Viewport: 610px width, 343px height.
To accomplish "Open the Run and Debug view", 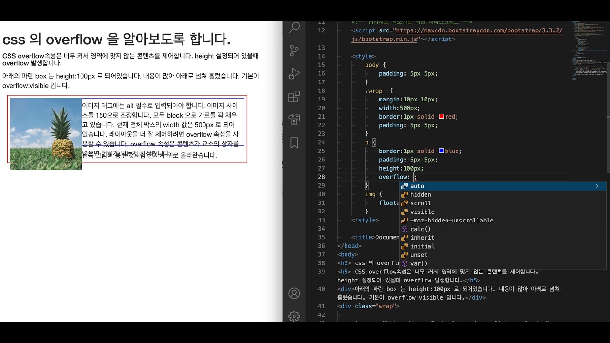I will click(x=295, y=73).
